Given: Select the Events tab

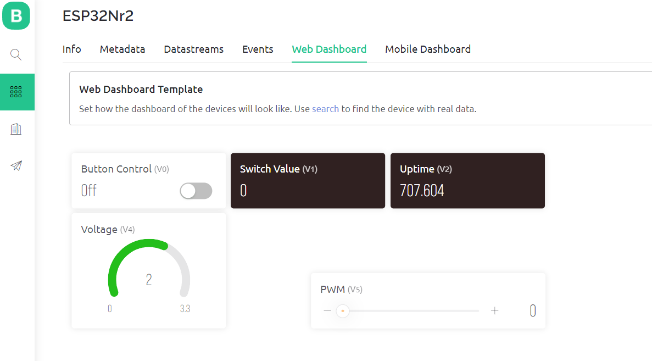Looking at the screenshot, I should (x=258, y=49).
